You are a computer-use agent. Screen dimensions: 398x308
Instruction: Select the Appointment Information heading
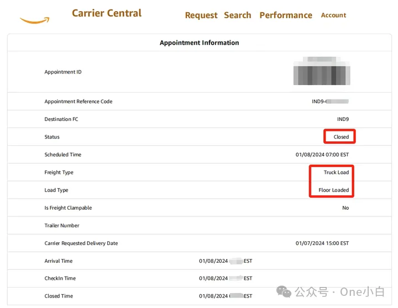199,43
